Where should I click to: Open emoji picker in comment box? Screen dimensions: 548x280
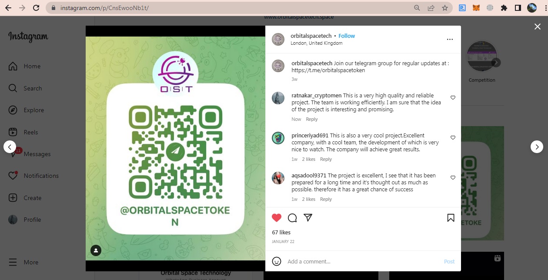(x=277, y=261)
